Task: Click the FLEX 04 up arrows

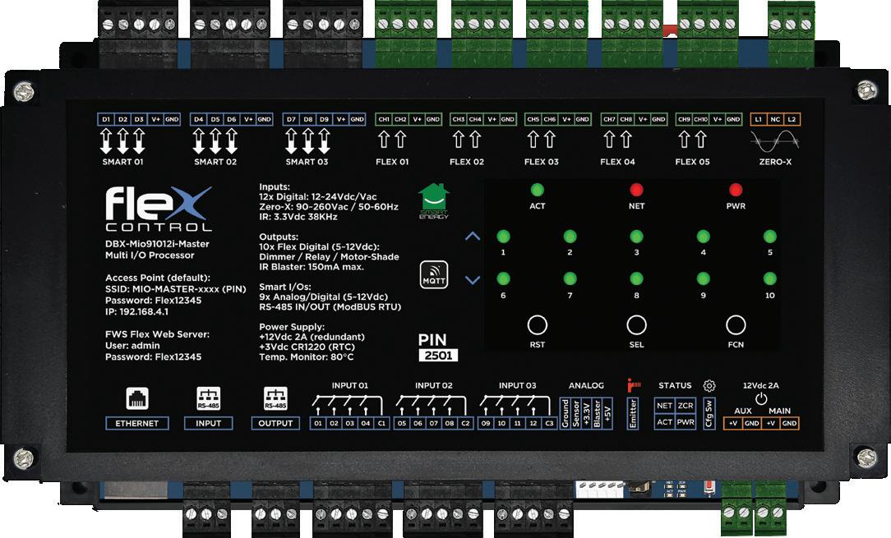Action: 617,140
